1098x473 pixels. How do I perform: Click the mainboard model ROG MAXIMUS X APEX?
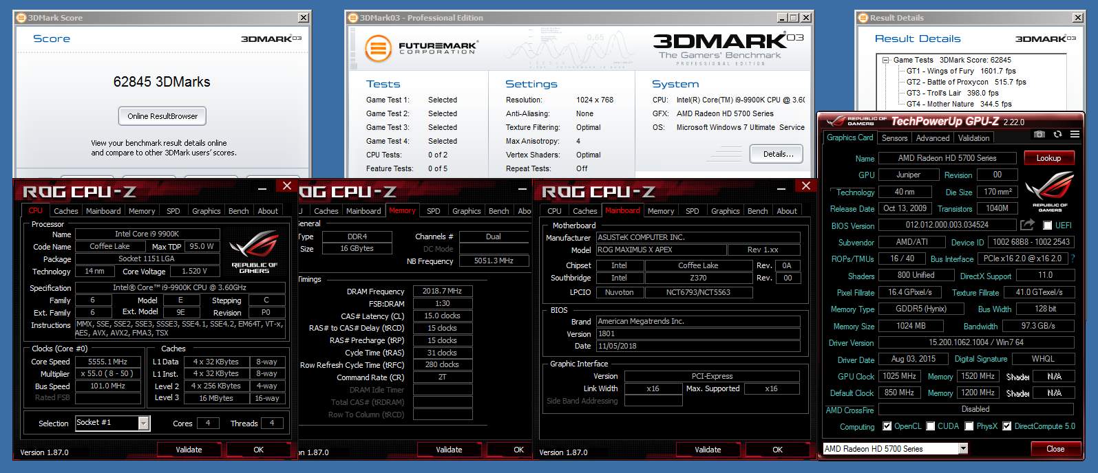click(x=661, y=250)
